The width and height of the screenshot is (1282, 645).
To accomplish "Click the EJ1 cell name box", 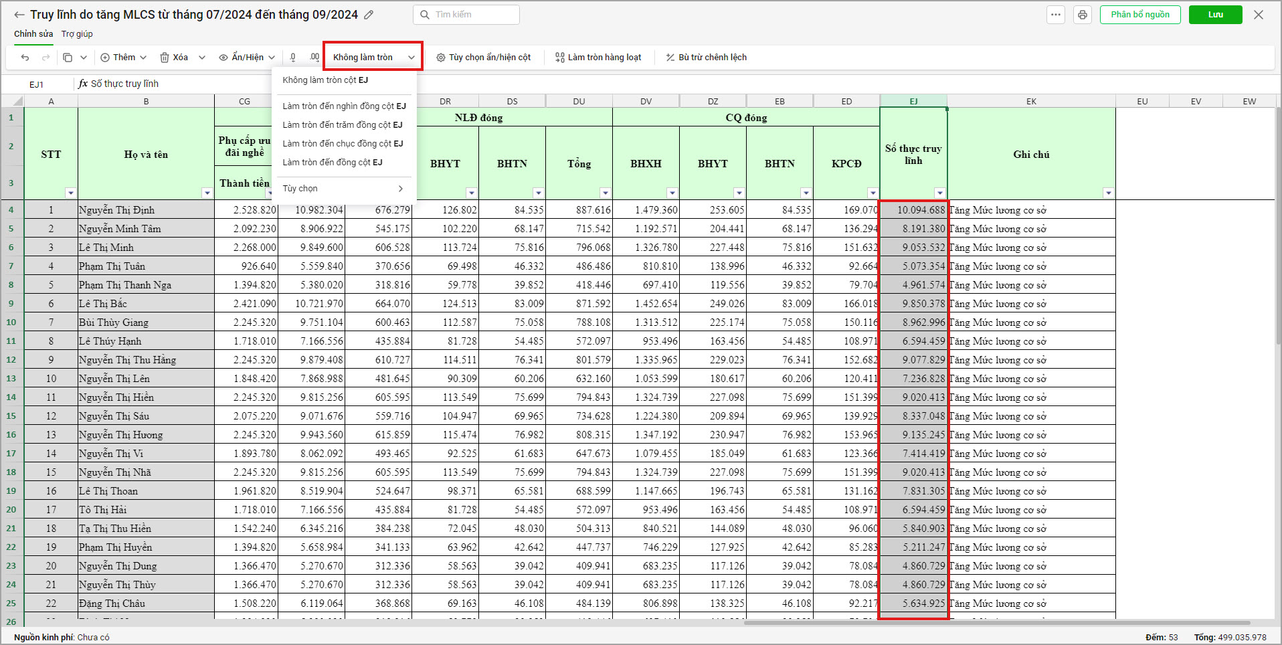I will (x=37, y=84).
